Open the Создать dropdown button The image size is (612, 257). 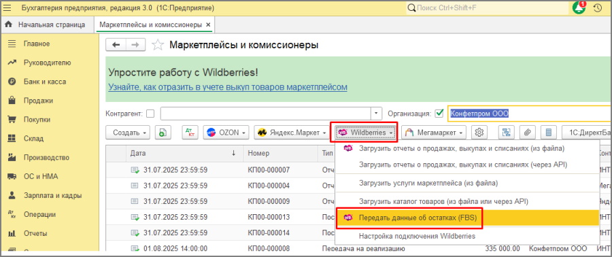click(128, 133)
